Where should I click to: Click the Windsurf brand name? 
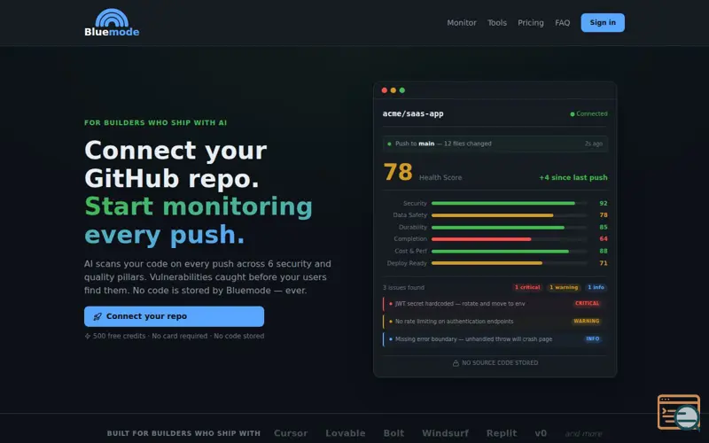click(x=446, y=433)
